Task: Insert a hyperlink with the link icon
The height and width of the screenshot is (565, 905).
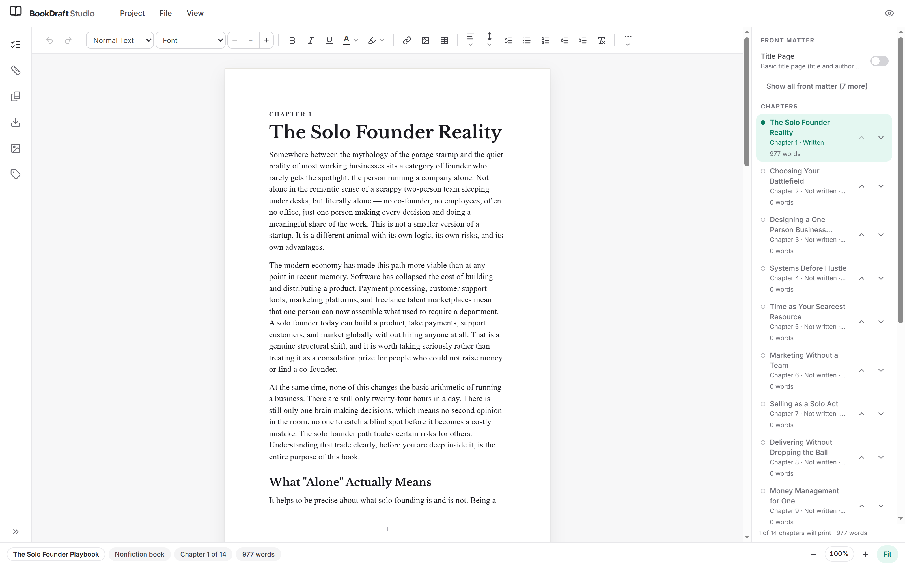Action: click(407, 40)
